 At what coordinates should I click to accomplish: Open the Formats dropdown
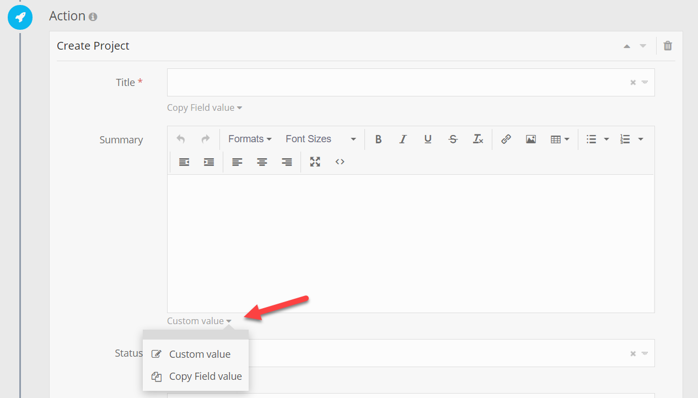[250, 139]
